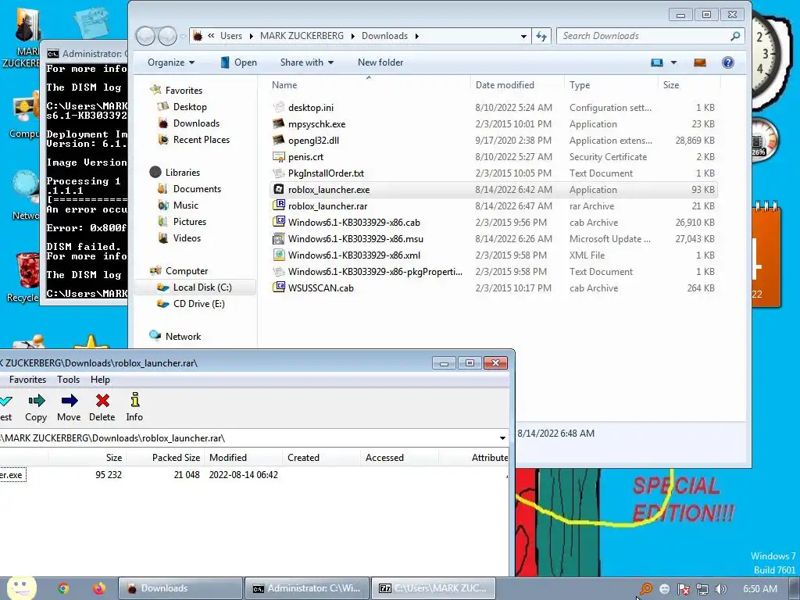
Task: Click the chevron after Downloads breadcrumb
Action: 417,36
